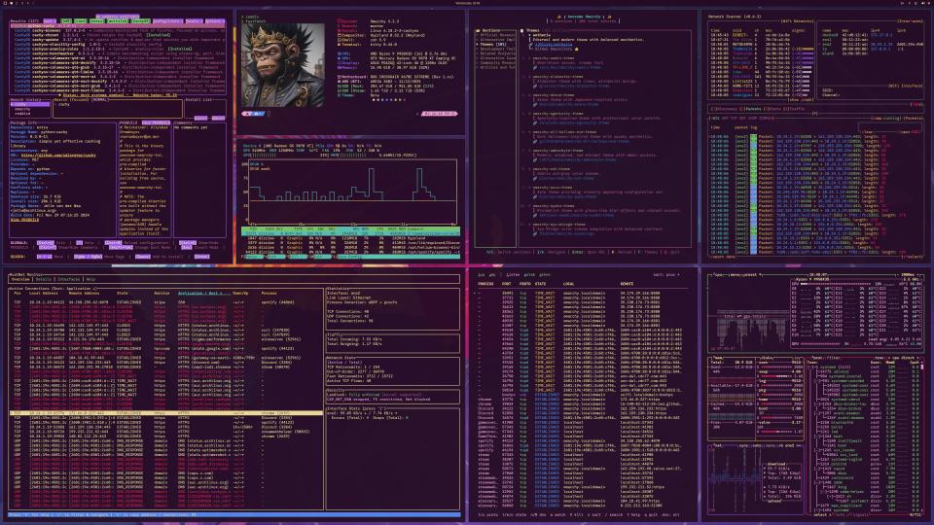This screenshot has width=934, height=525.
Task: Select the cachy-update package row
Action: coord(118,40)
